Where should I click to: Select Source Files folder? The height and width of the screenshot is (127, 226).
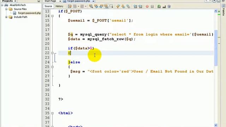(x=20, y=9)
